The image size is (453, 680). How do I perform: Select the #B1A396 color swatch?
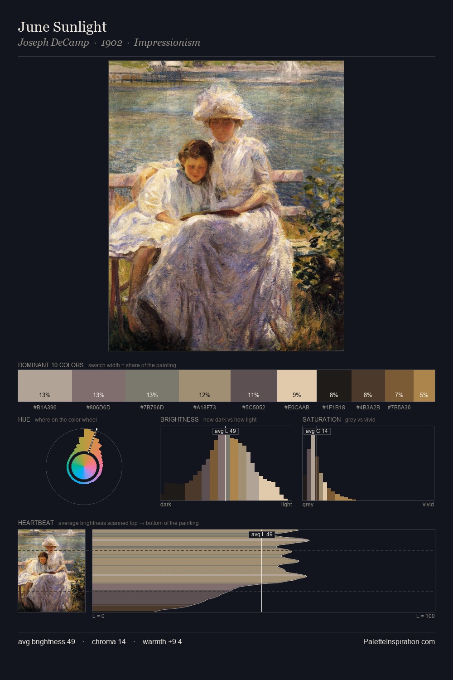tap(45, 386)
